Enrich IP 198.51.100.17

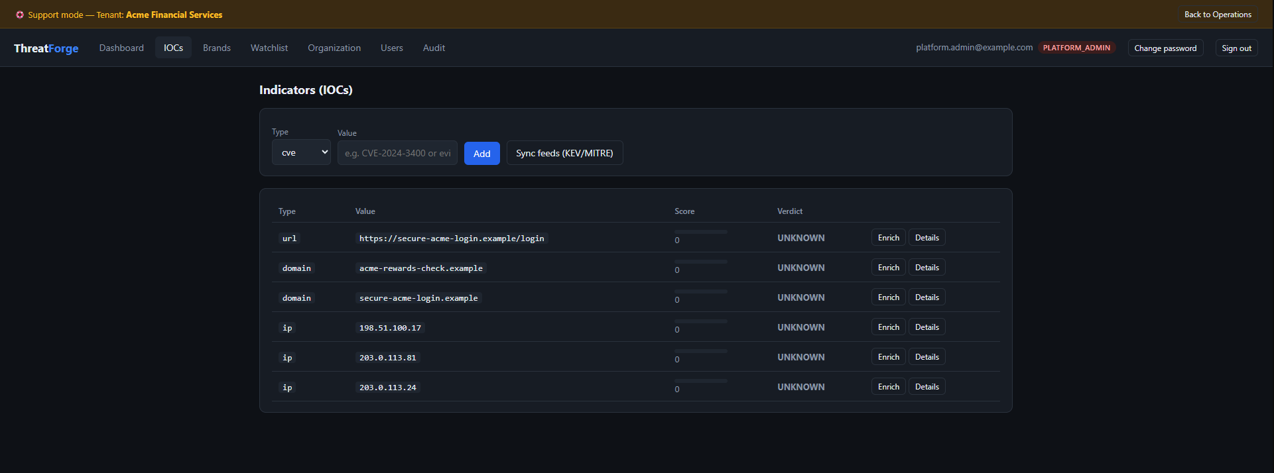888,327
